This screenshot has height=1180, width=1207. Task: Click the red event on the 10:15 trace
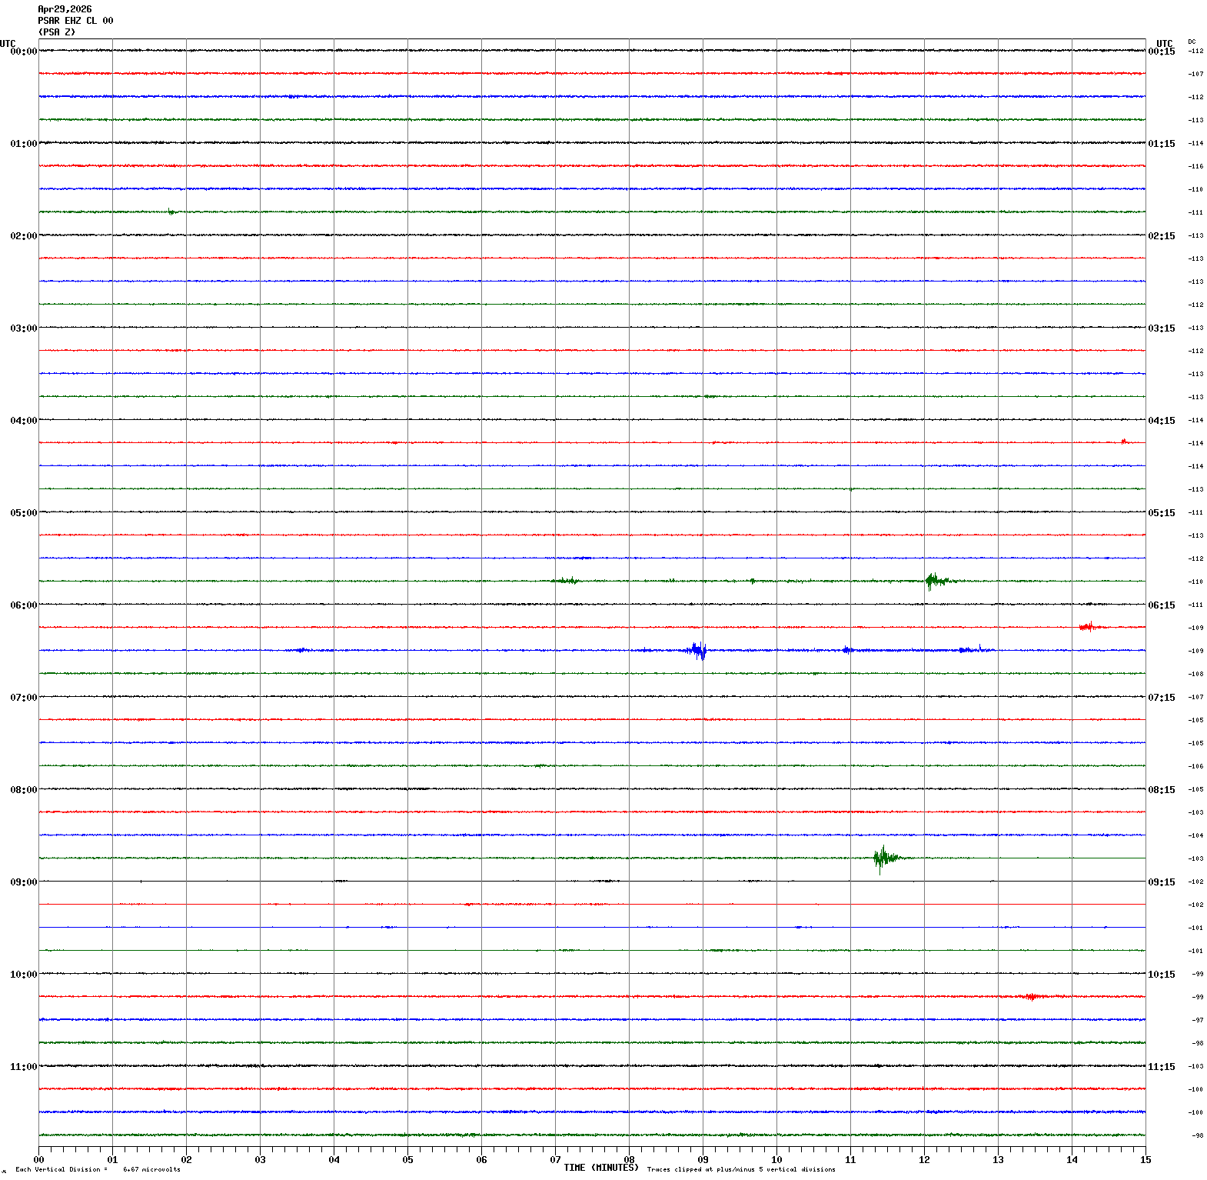point(1031,996)
